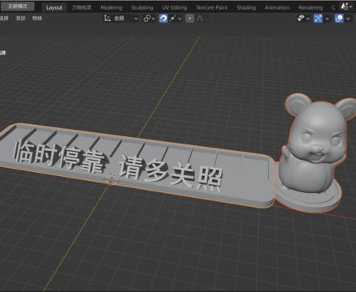Toggle the magnet snapping icon

(163, 19)
